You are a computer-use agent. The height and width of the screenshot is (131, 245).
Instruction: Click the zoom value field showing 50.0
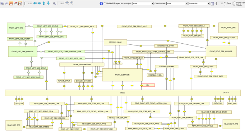pos(61,4)
